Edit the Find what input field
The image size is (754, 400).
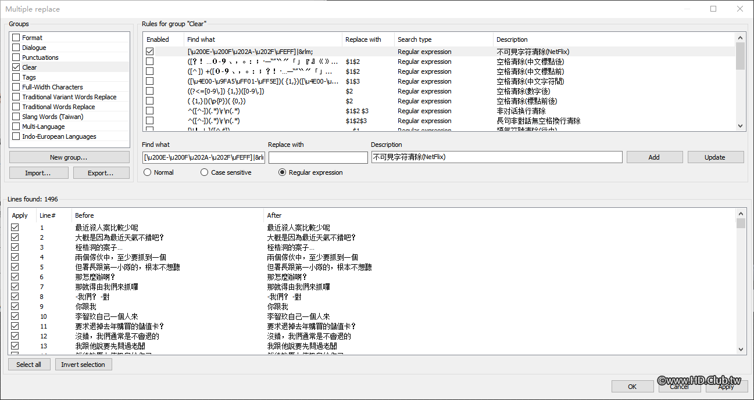point(203,157)
